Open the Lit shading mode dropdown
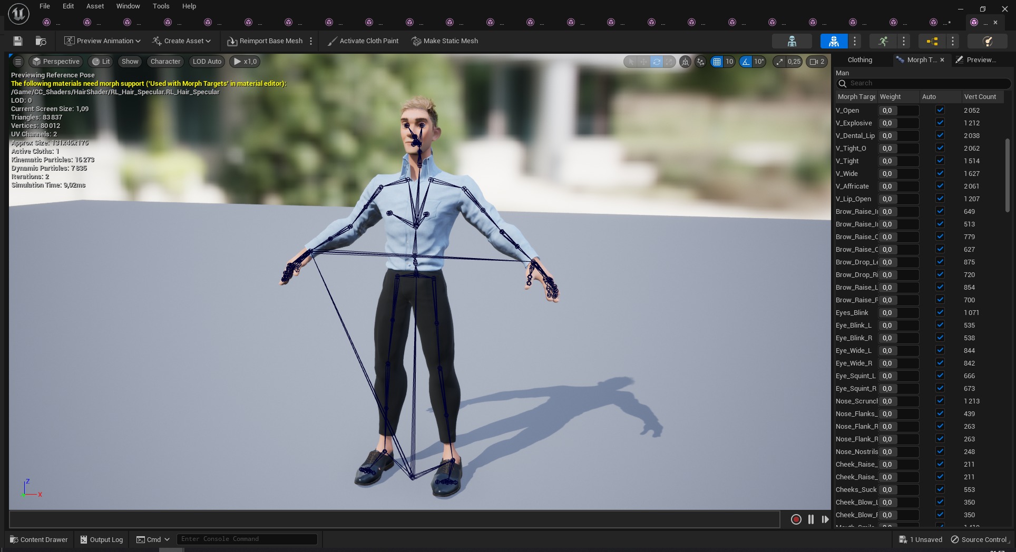This screenshot has width=1016, height=552. pyautogui.click(x=101, y=62)
